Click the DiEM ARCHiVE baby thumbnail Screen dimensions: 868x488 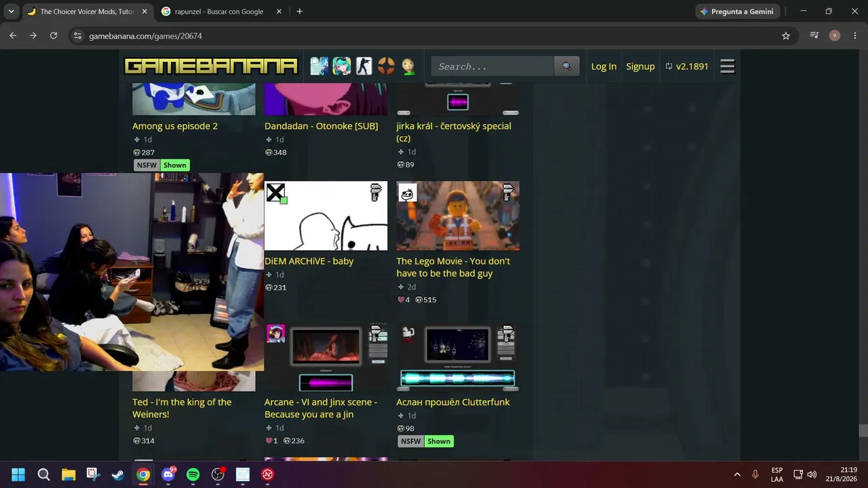coord(326,216)
